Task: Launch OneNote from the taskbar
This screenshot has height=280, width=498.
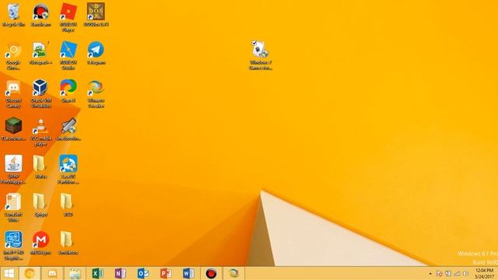Action: [121, 273]
